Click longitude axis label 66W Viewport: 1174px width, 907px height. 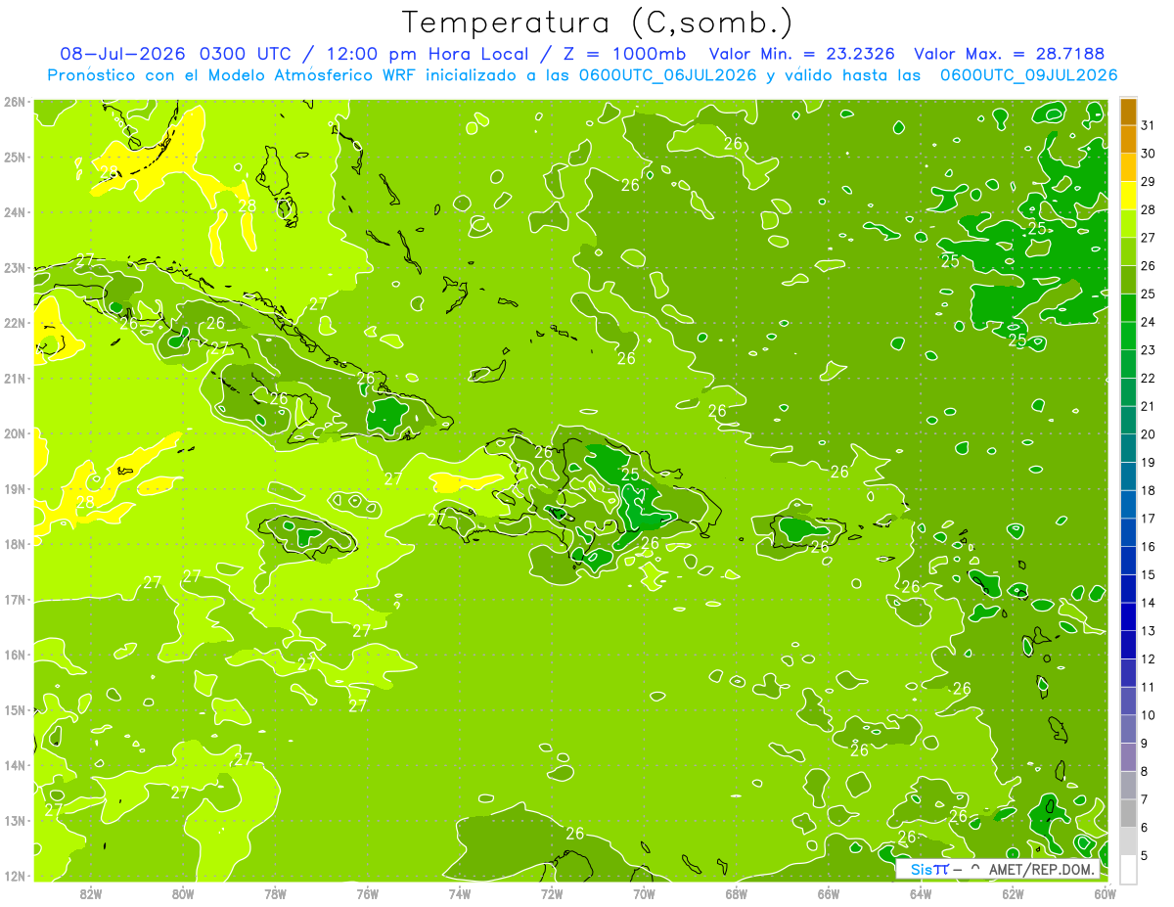coord(828,893)
